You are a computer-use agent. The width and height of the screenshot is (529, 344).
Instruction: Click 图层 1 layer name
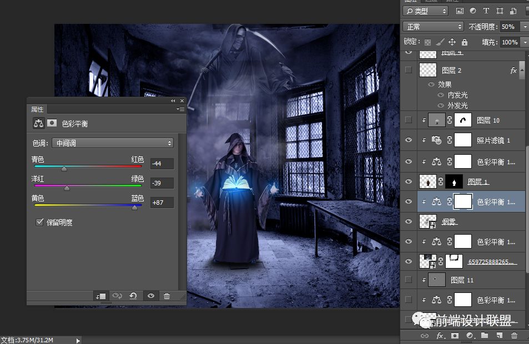pyautogui.click(x=478, y=182)
